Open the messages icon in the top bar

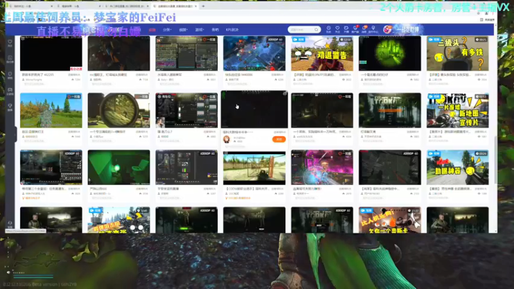pyautogui.click(x=364, y=30)
